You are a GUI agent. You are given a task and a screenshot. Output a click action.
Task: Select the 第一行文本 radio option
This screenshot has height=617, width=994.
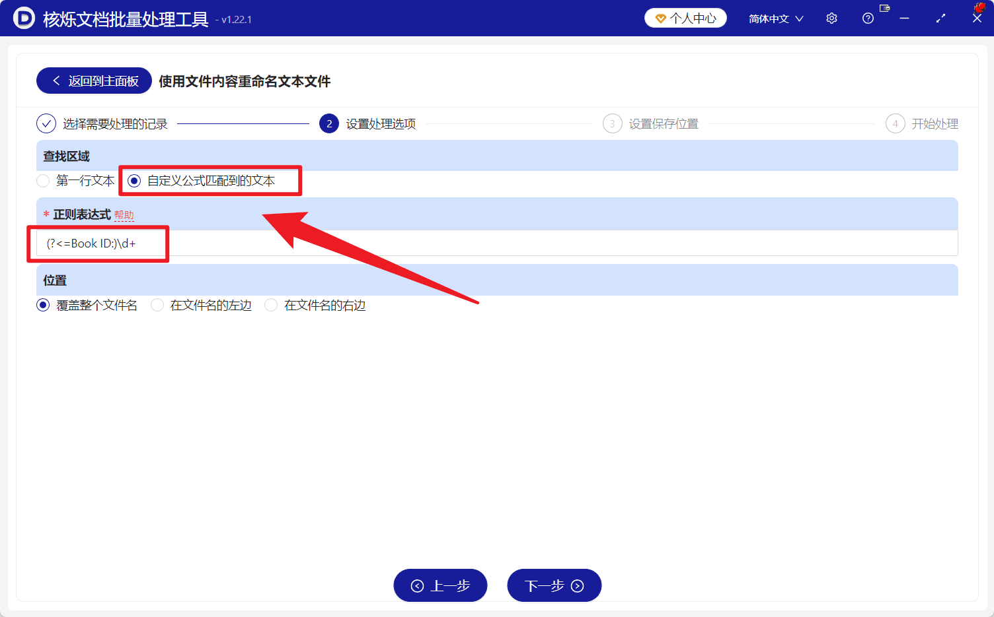(x=75, y=181)
